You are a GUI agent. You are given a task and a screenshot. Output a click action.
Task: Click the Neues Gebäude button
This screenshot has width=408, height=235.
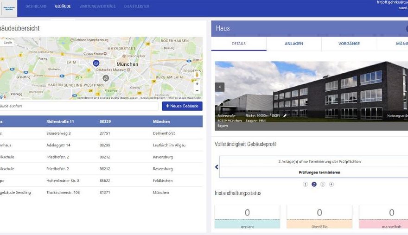[x=182, y=106]
